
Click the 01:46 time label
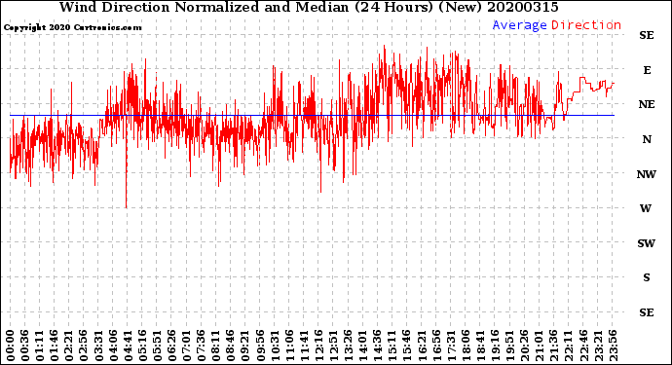tap(54, 346)
